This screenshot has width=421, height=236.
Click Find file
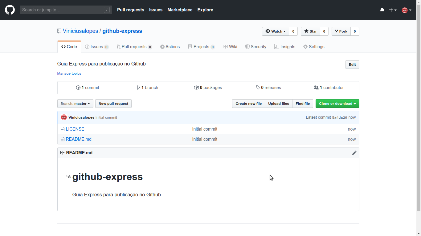click(303, 104)
